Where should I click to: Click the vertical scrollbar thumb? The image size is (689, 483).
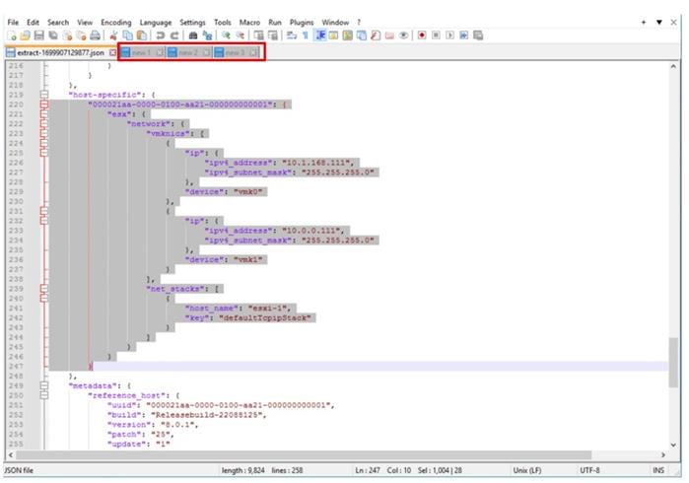673,363
